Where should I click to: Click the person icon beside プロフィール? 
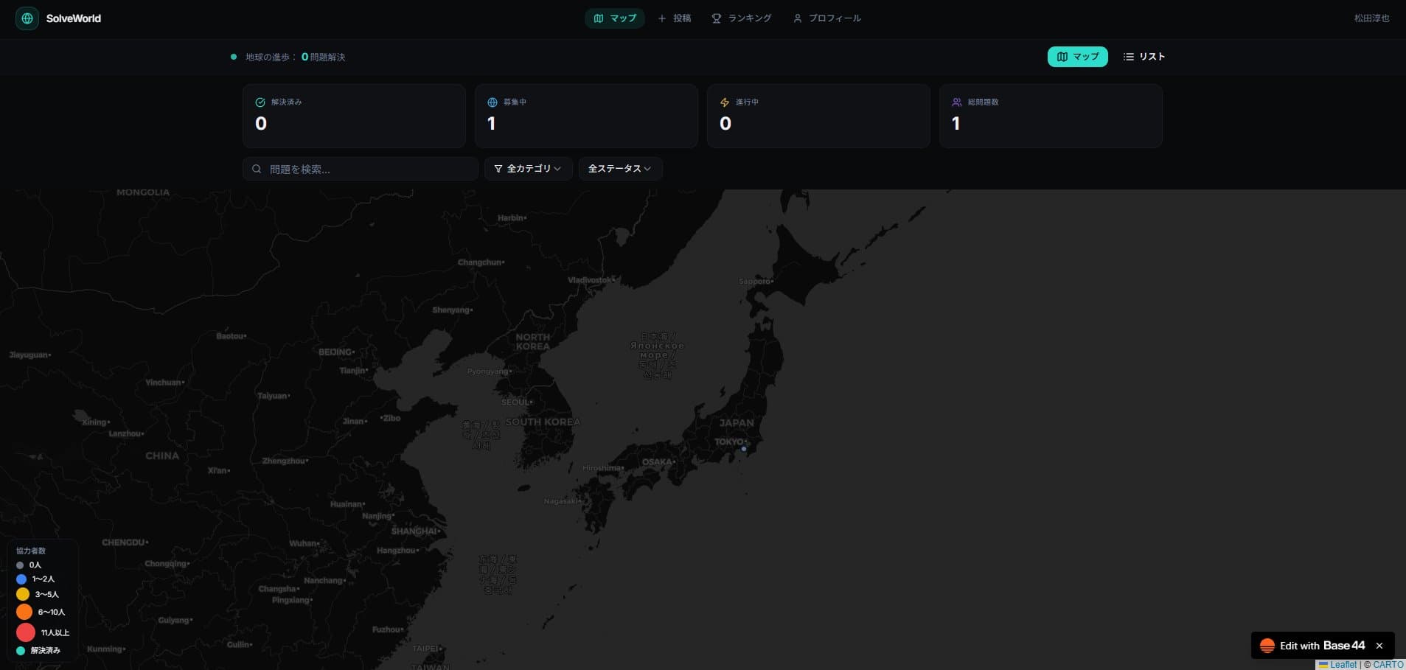point(798,18)
